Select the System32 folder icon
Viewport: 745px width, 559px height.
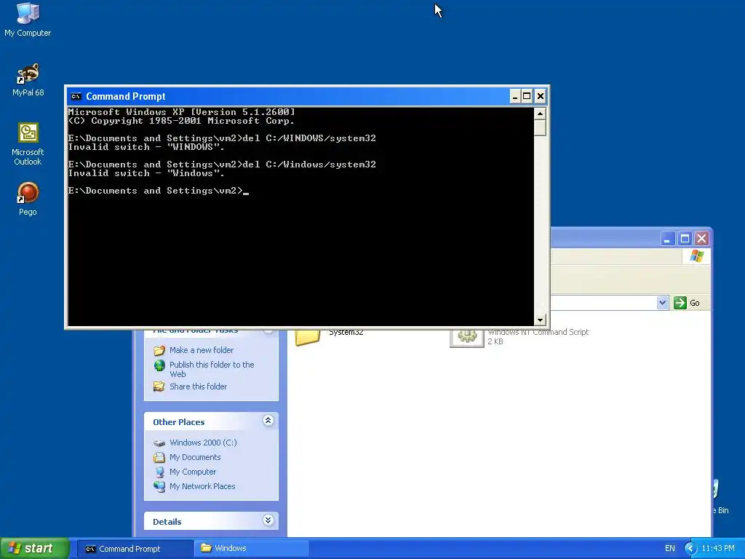[308, 337]
